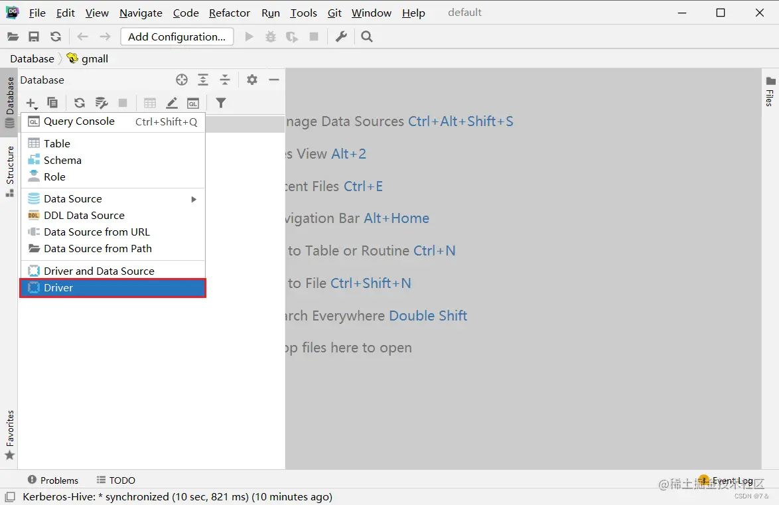Go back with the left arrow icon
Image resolution: width=779 pixels, height=505 pixels.
(82, 36)
